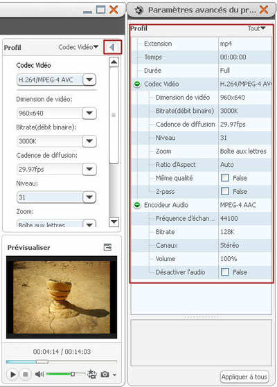The width and height of the screenshot is (277, 387).
Task: Open the Dimension de vidéo 960x640 dropdown
Action: click(89, 113)
